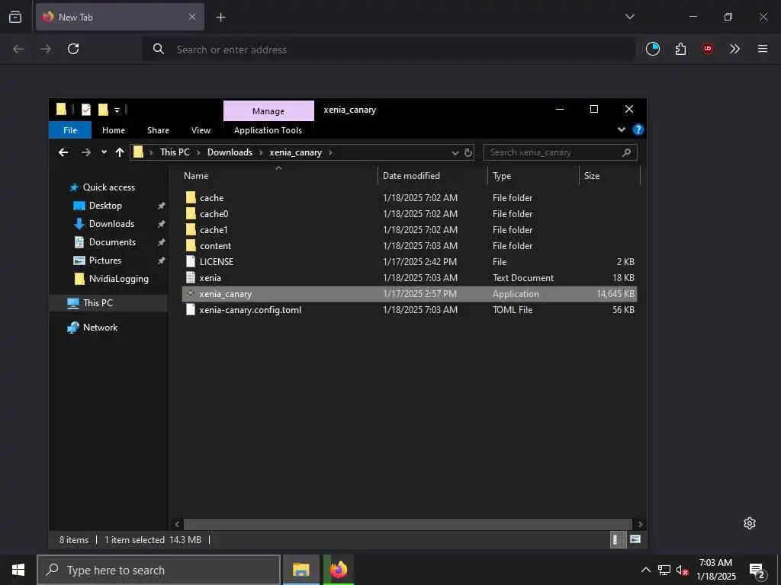Select Network in navigation pane
This screenshot has width=781, height=585.
tap(100, 328)
